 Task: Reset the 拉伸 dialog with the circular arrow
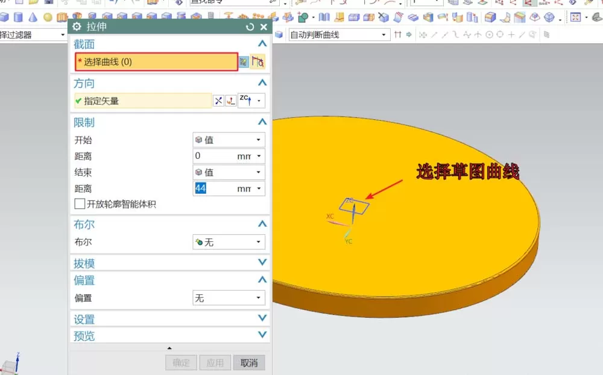click(250, 27)
